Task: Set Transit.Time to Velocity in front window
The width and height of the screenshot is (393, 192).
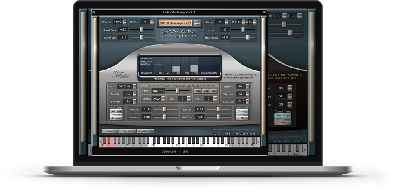Action: tap(242, 111)
